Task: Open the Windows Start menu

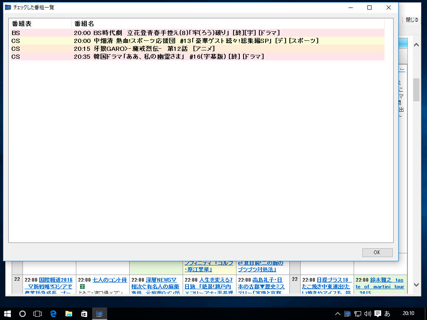Action: point(8,314)
